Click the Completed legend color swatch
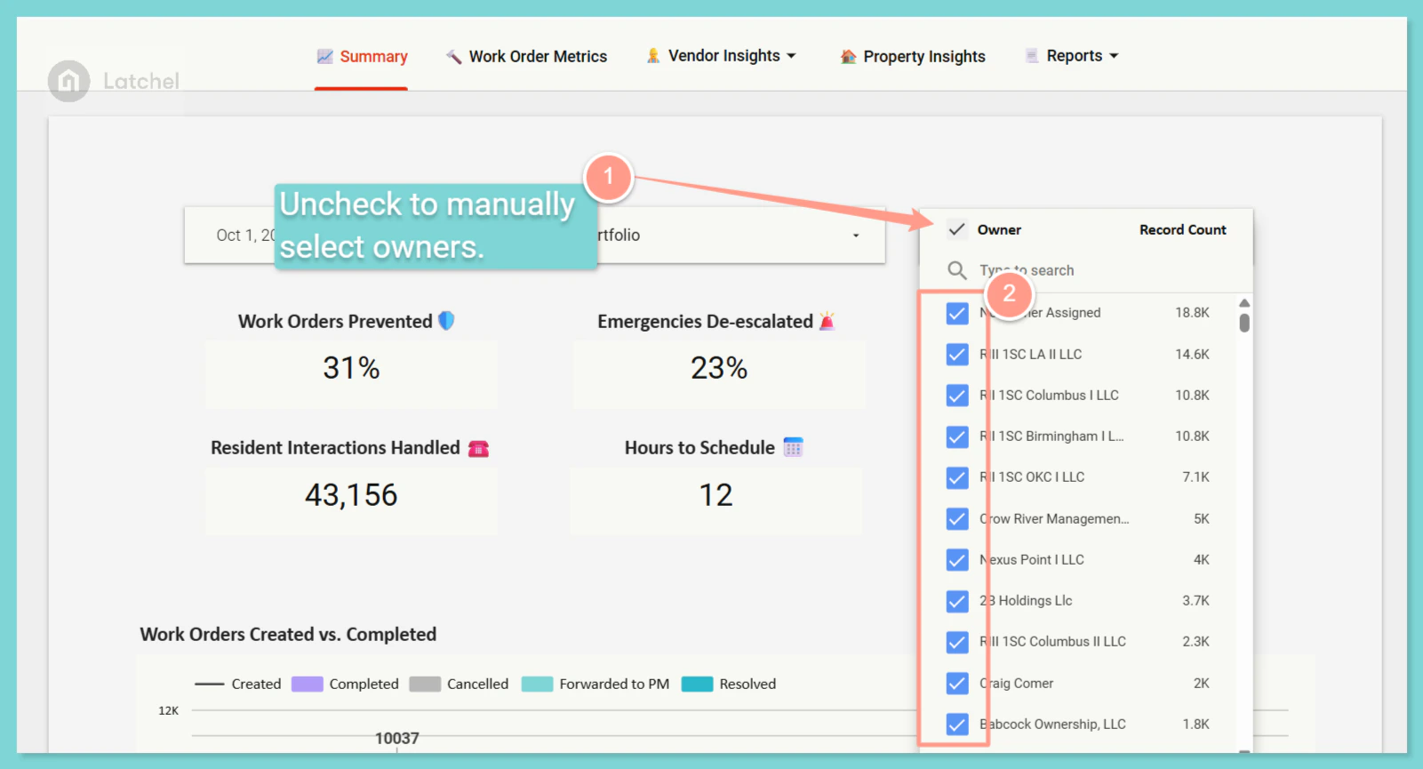The height and width of the screenshot is (769, 1423). click(307, 684)
